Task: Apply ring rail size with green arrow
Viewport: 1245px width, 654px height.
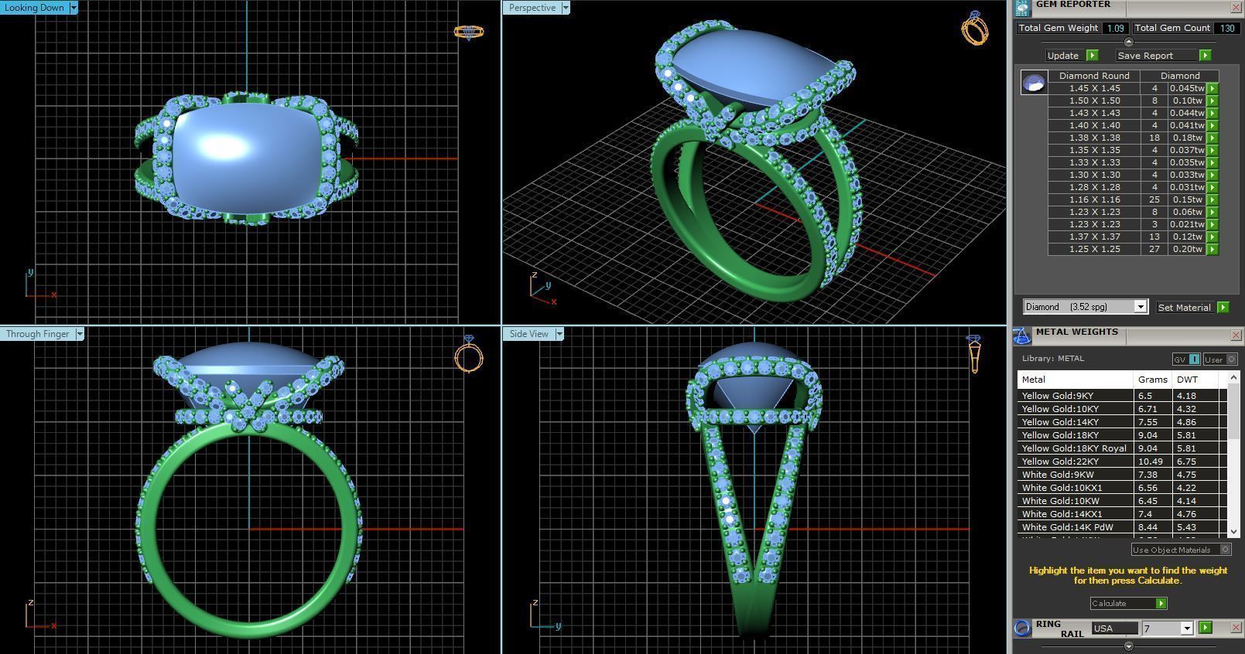Action: point(1205,628)
